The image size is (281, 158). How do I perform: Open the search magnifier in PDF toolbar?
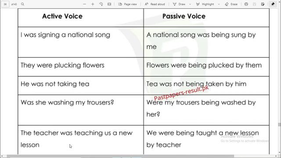[22, 4]
